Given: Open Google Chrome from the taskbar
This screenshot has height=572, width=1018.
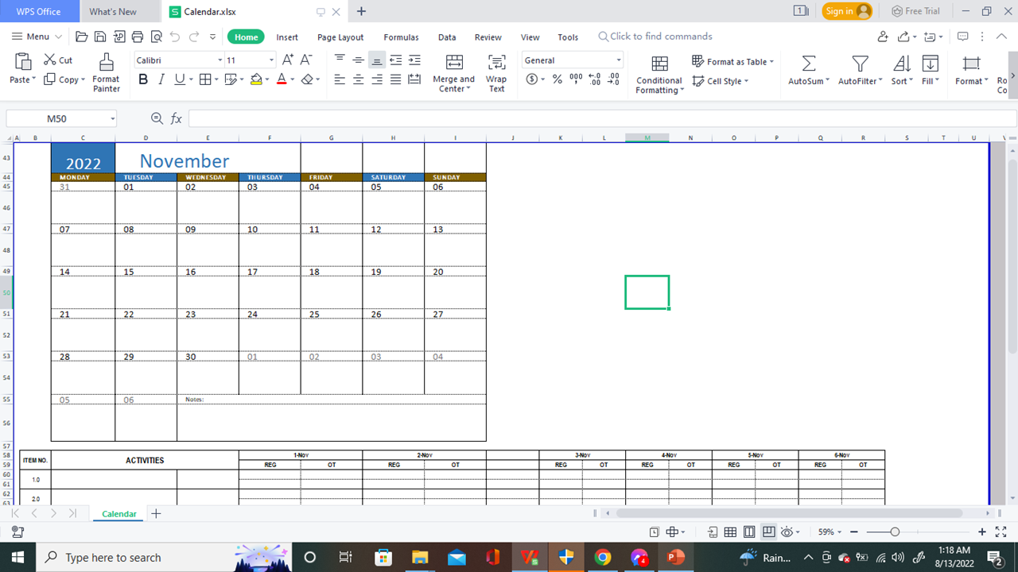Looking at the screenshot, I should tap(603, 557).
